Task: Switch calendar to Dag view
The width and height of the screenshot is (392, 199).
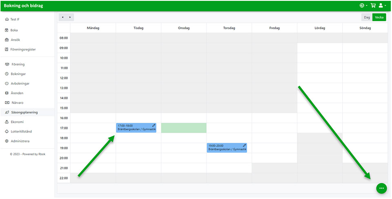Action: pyautogui.click(x=367, y=17)
